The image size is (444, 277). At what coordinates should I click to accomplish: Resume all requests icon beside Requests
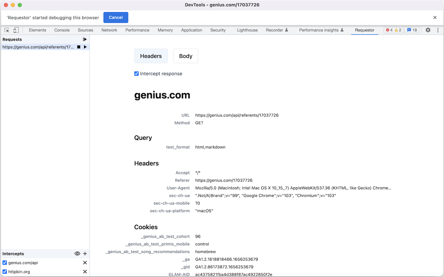pyautogui.click(x=85, y=39)
